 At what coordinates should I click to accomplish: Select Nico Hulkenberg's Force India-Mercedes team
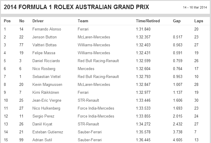click(x=96, y=108)
